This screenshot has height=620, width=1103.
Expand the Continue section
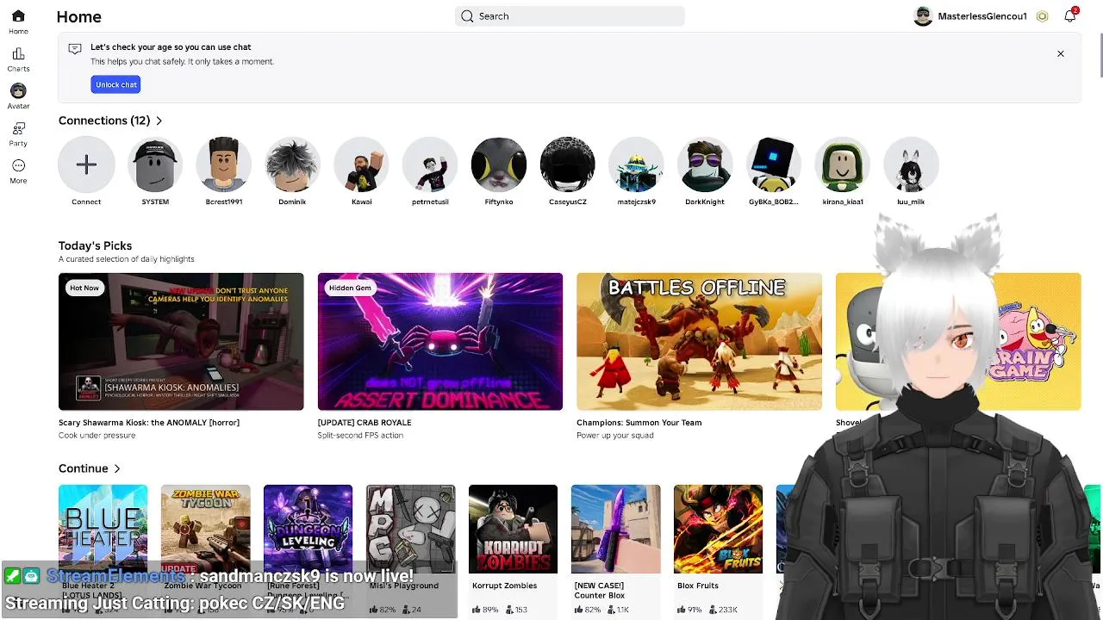pyautogui.click(x=90, y=468)
